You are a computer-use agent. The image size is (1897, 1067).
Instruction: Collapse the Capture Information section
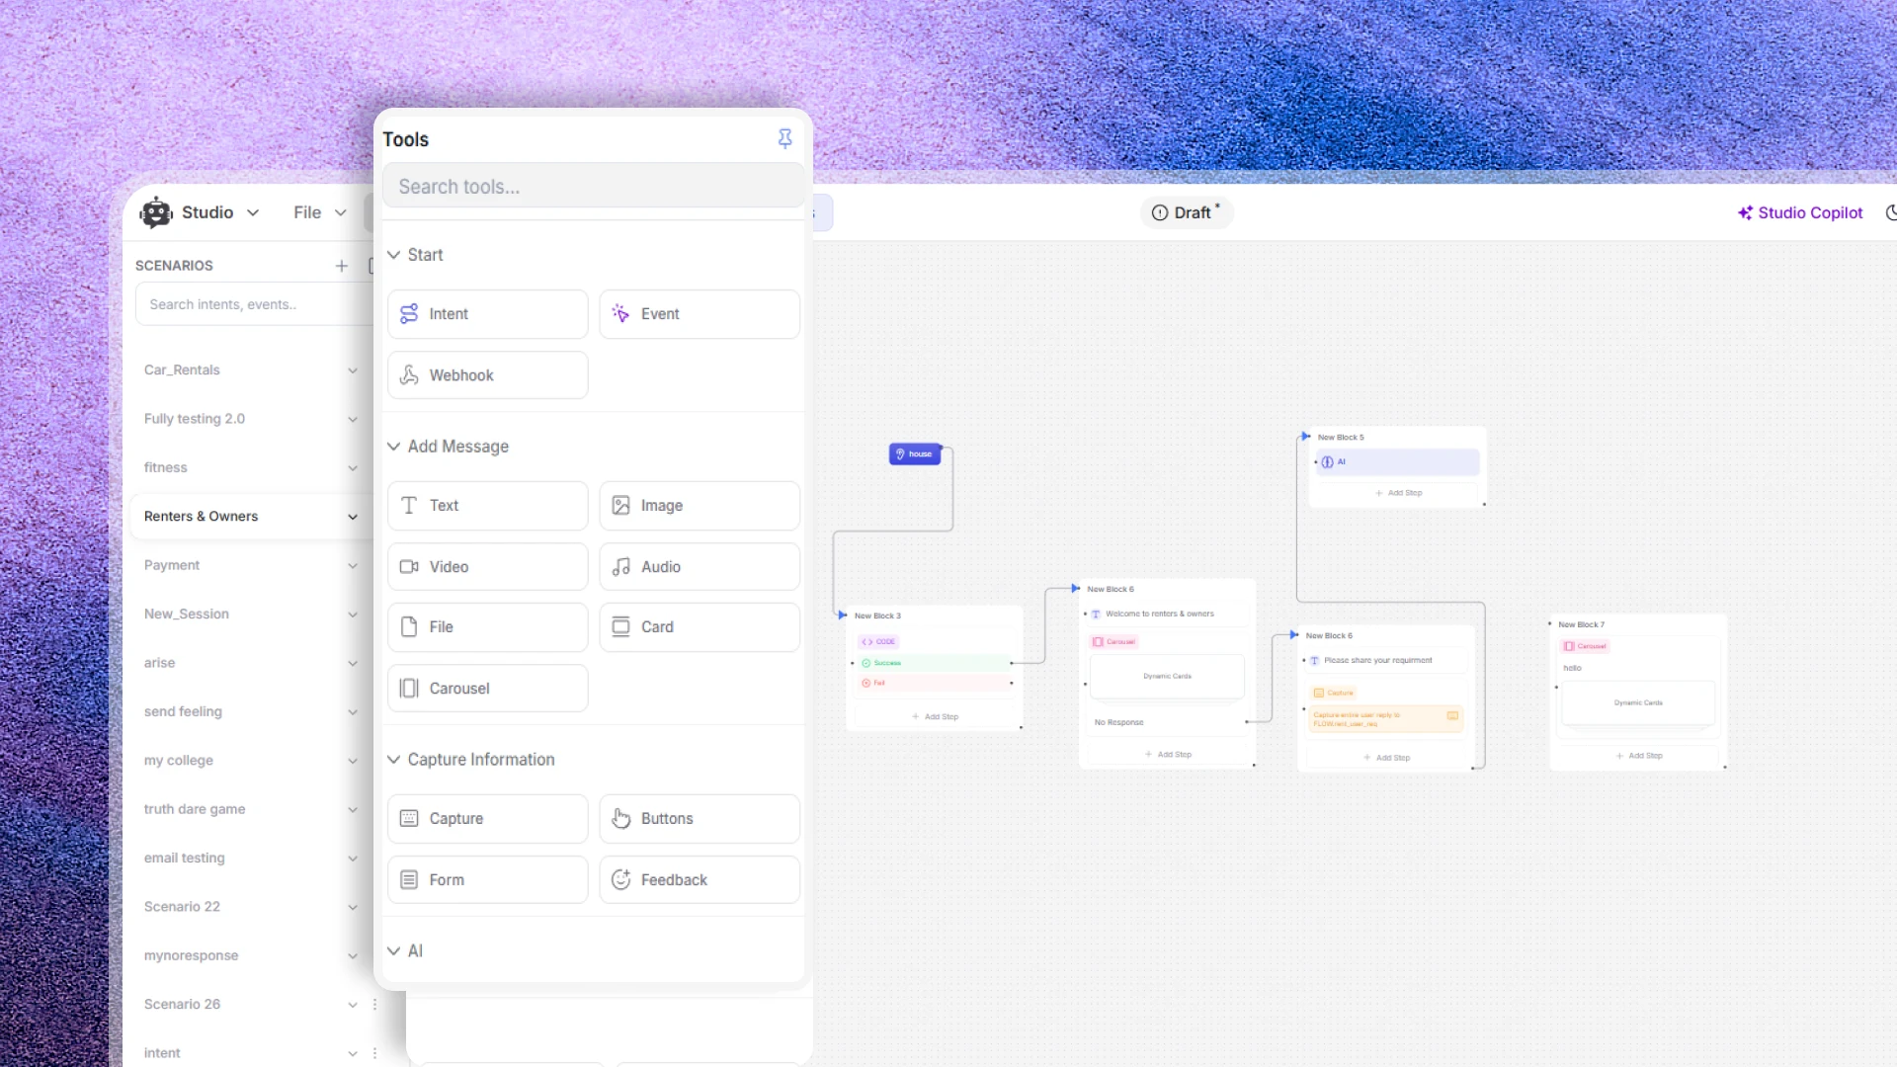tap(393, 760)
